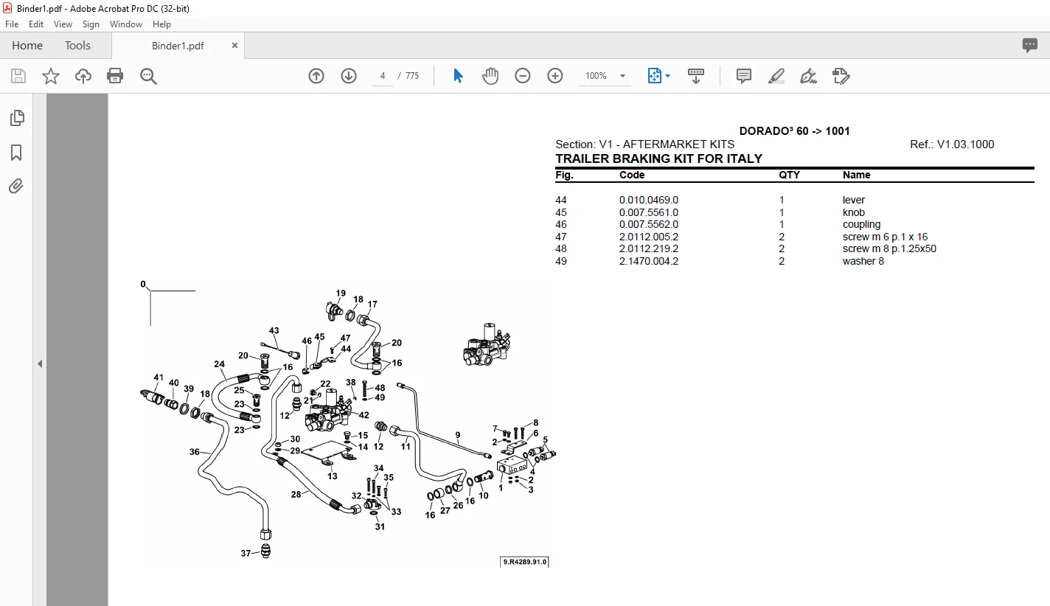Click the 'lever' part name
This screenshot has height=606, width=1050.
pos(854,200)
